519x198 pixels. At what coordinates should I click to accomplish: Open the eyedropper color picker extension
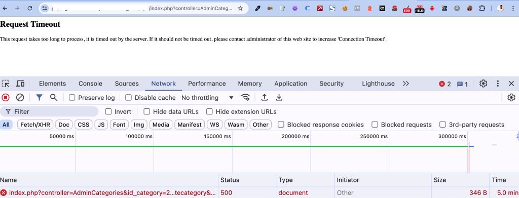point(257,9)
